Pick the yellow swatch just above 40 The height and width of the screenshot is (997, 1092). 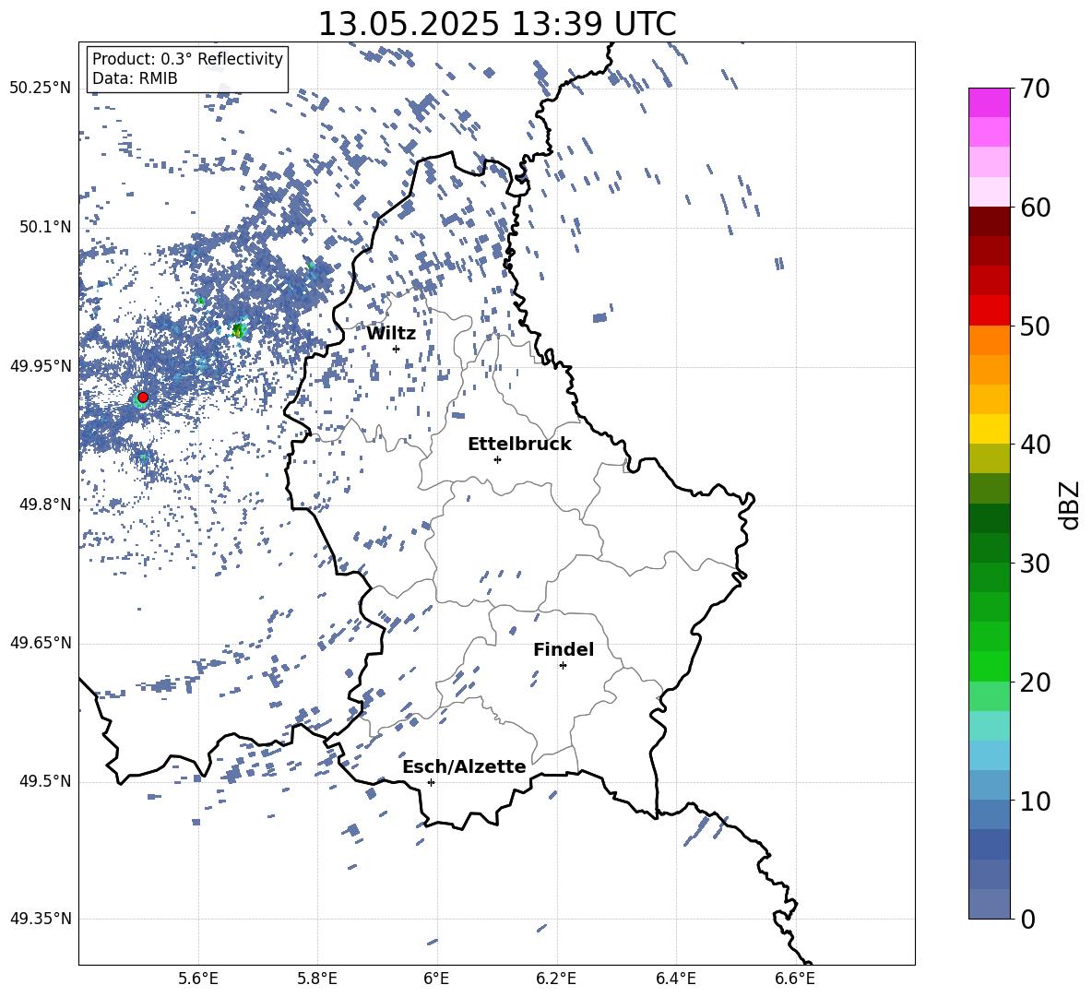(989, 429)
